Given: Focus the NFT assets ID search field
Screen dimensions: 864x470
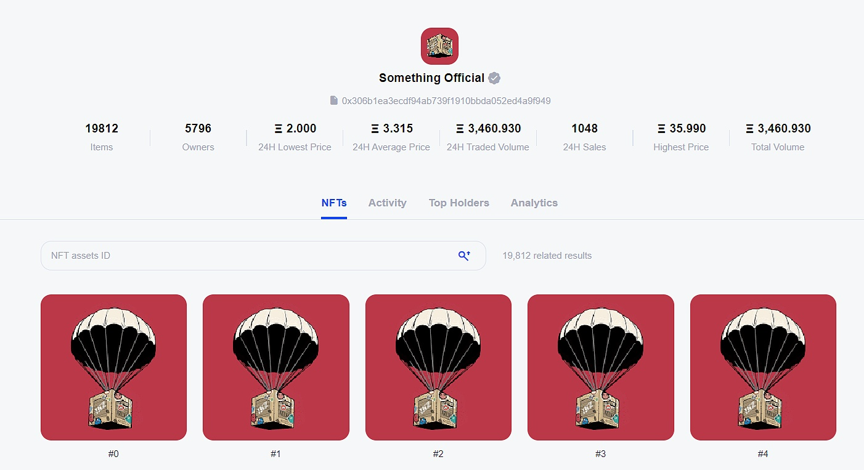Looking at the screenshot, I should [x=247, y=256].
